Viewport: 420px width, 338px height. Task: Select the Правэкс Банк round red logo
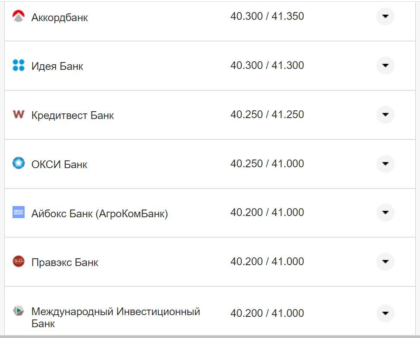pos(18,262)
